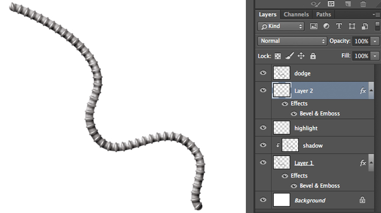Hide Layer 2 visibility eye
381x213 pixels.
(x=263, y=90)
